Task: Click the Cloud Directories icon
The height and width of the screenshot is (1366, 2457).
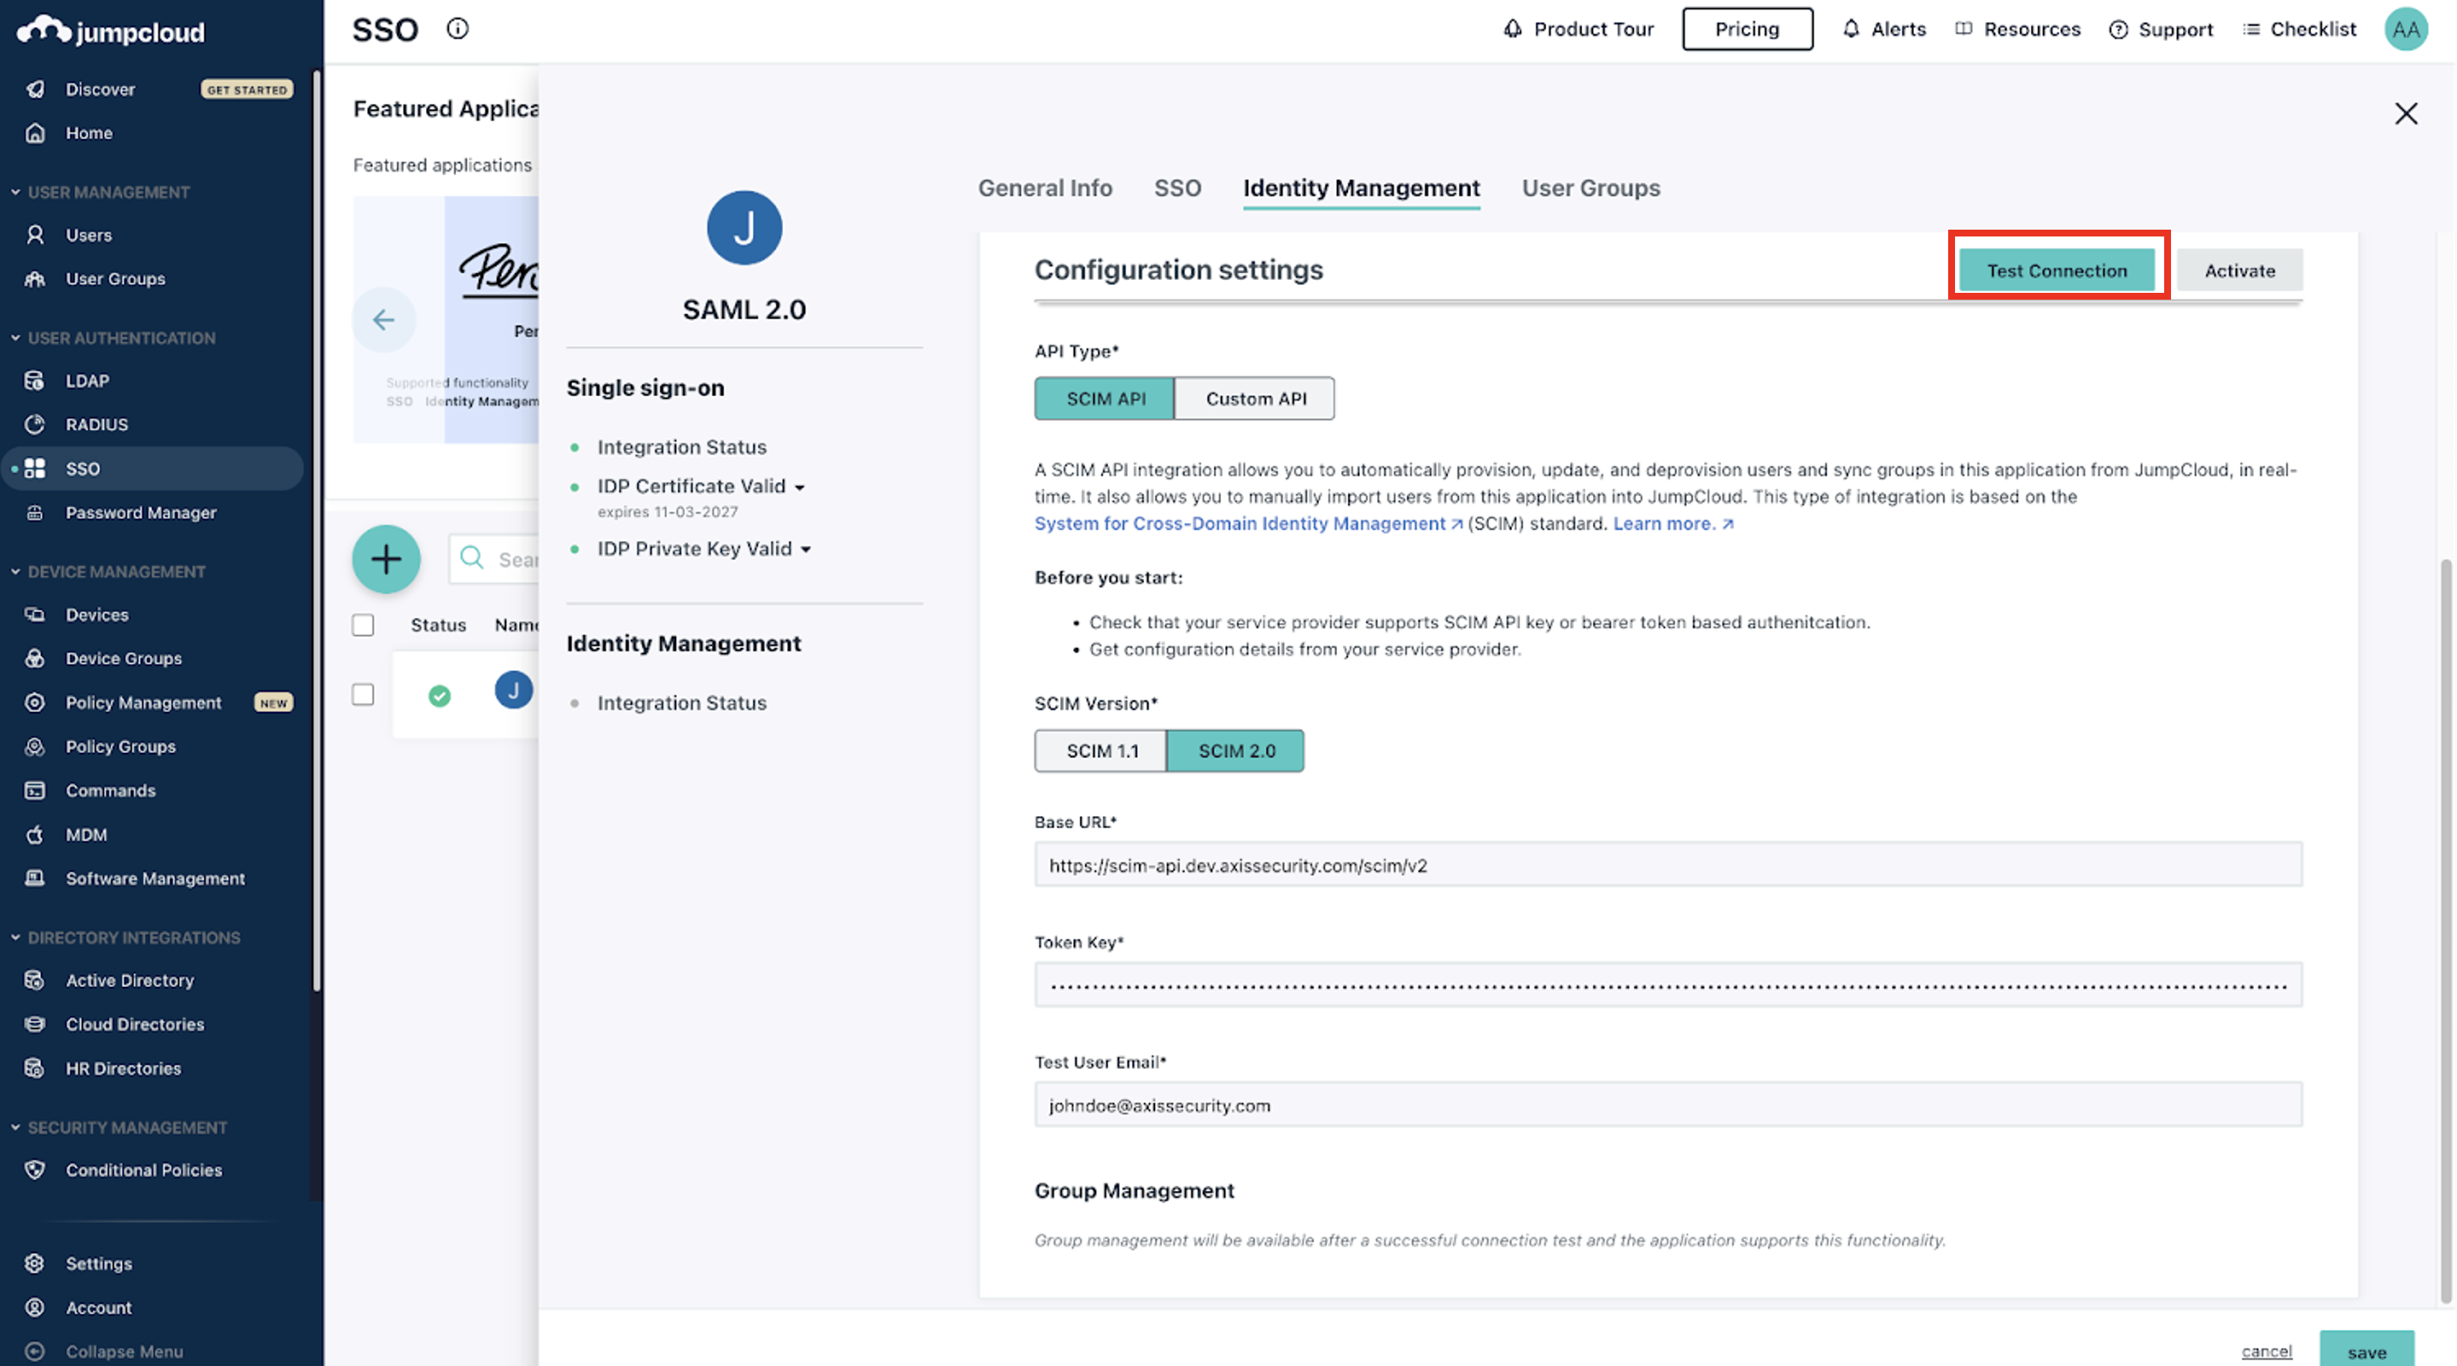Action: tap(35, 1024)
